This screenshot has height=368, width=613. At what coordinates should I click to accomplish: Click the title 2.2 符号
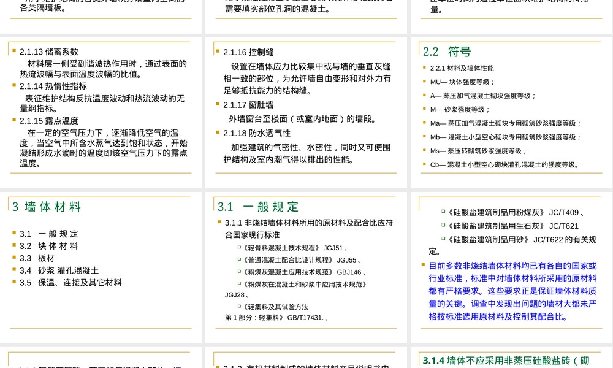click(x=447, y=52)
